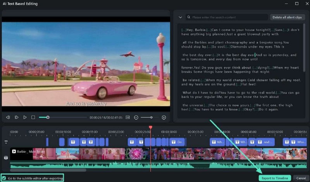The width and height of the screenshot is (310, 182).
Task: Click the timeline zoom slider handle
Action: click(151, 117)
